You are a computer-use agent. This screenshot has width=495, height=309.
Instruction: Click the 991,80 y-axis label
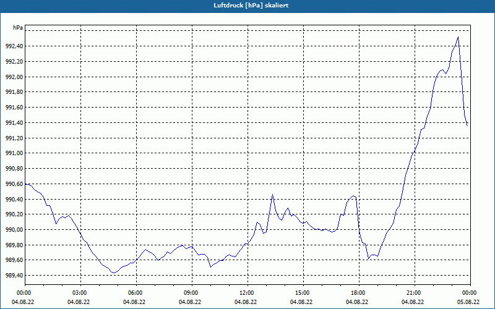(14, 92)
